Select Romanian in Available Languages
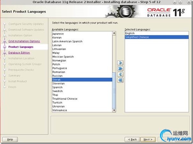This screenshot has width=193, height=144. (x=82, y=72)
